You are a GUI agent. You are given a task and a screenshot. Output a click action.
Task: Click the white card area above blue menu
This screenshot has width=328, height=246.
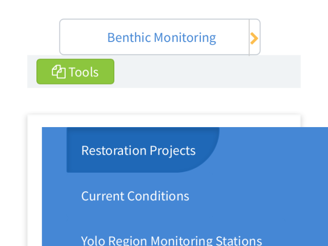point(164,121)
